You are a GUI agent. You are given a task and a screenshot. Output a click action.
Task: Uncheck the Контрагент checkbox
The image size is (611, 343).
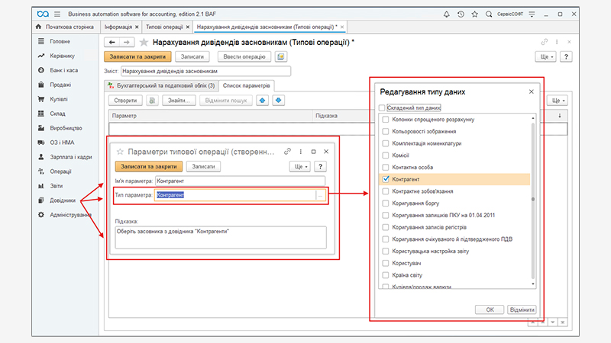[385, 179]
